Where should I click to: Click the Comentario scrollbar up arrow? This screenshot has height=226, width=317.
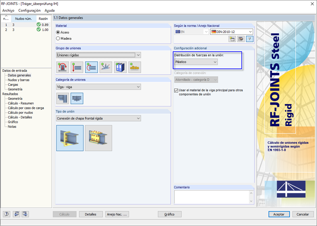pyautogui.click(x=251, y=193)
